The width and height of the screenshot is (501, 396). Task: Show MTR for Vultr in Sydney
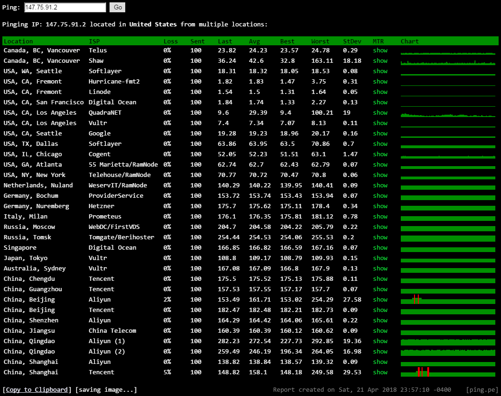point(380,269)
